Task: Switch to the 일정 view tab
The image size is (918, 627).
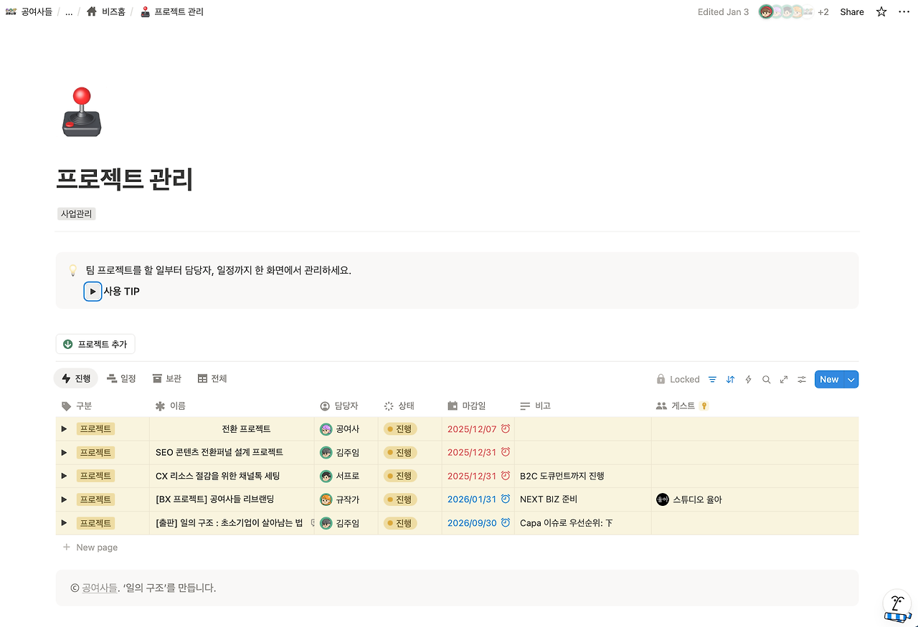Action: [121, 378]
